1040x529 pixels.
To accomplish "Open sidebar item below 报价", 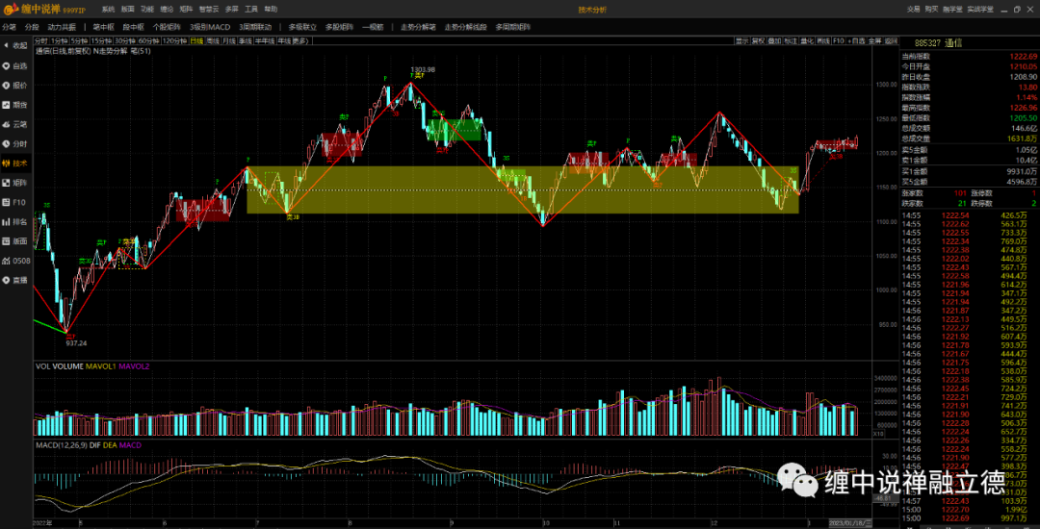I will click(15, 105).
